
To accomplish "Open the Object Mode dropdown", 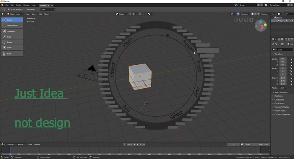I will [15, 14].
